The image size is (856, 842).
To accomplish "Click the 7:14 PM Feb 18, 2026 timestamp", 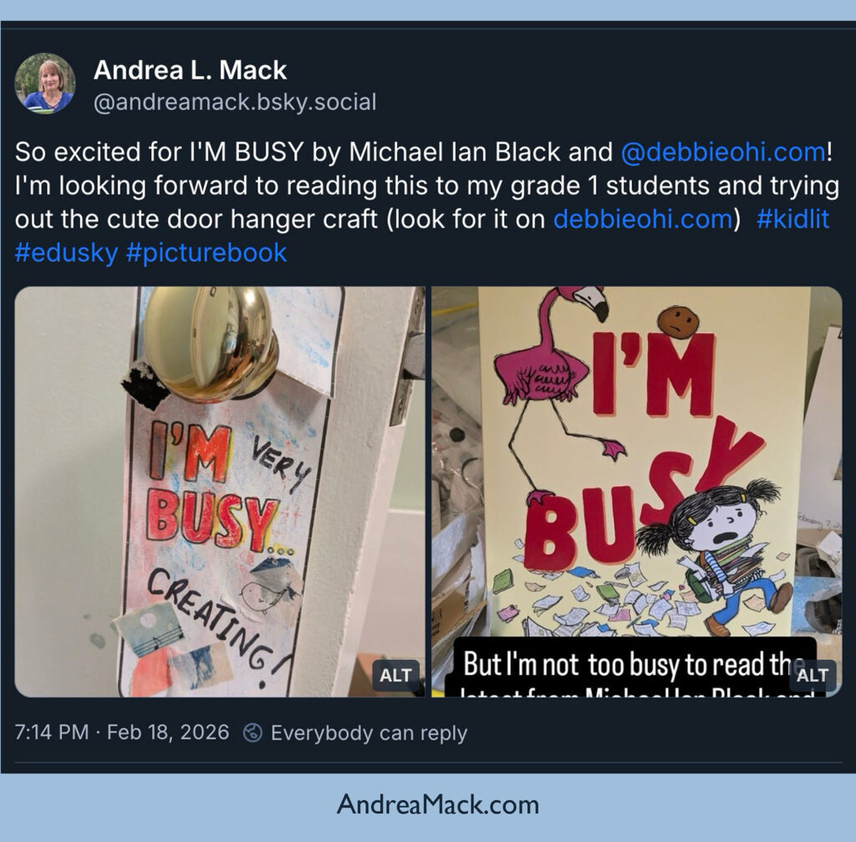I will point(122,732).
